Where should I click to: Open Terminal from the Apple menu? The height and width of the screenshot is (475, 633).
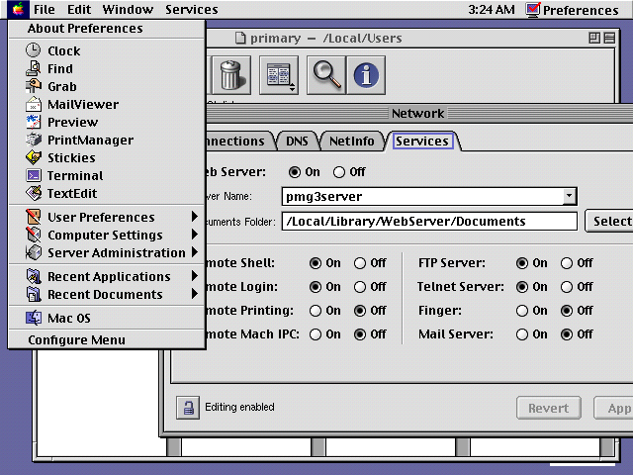click(74, 175)
